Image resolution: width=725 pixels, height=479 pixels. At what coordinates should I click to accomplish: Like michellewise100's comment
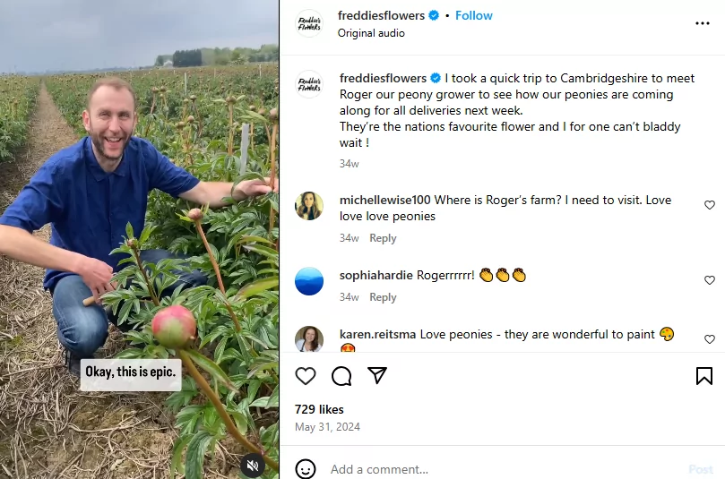coord(710,205)
